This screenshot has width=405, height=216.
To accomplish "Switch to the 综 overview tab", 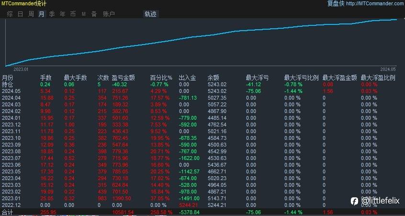I will [x=10, y=14].
